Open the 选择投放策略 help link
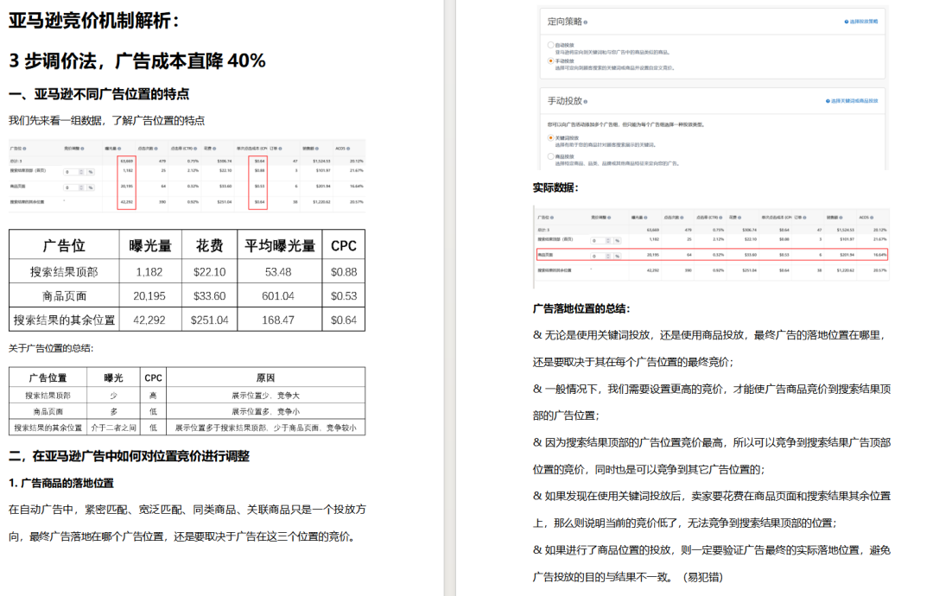 (x=860, y=22)
